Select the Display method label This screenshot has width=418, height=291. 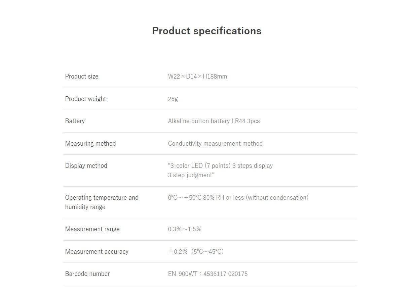[86, 166]
